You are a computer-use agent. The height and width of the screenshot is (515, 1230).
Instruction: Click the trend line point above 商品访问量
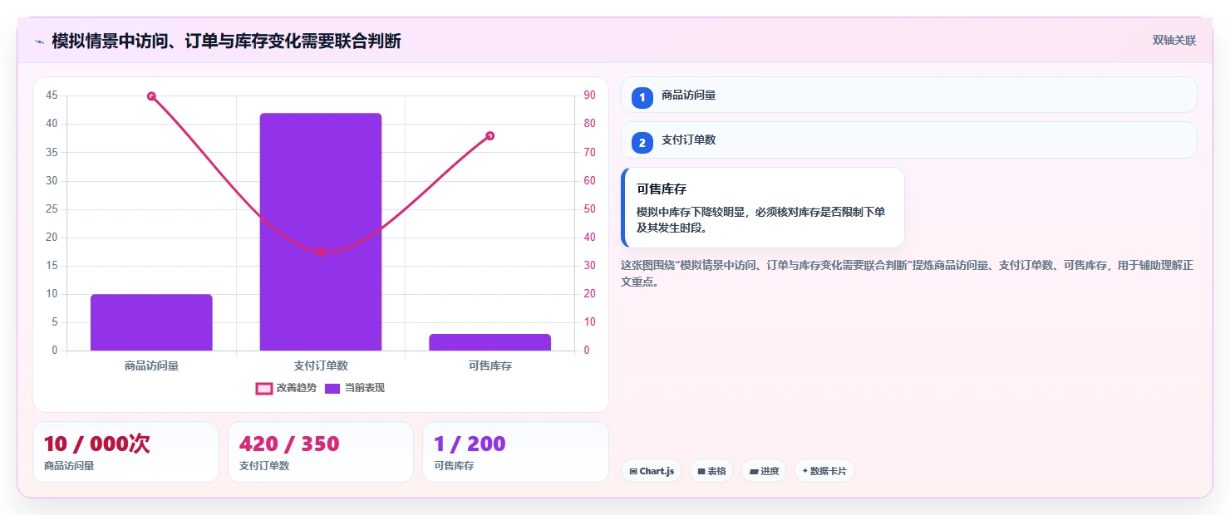(x=151, y=96)
